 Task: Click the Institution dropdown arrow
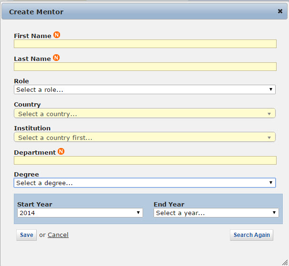tap(269, 138)
